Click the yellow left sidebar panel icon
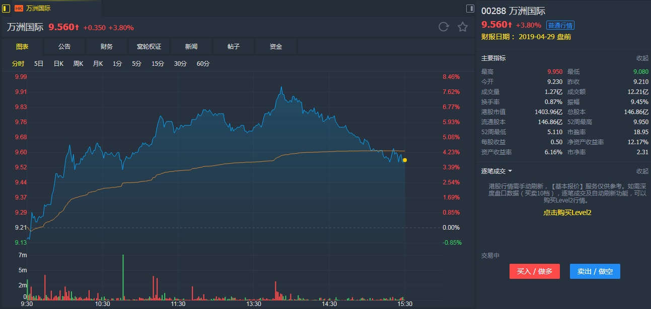651x309 pixels. [x=6, y=8]
